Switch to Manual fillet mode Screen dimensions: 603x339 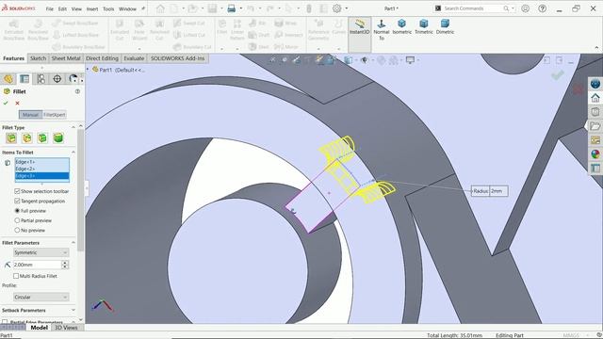point(30,115)
